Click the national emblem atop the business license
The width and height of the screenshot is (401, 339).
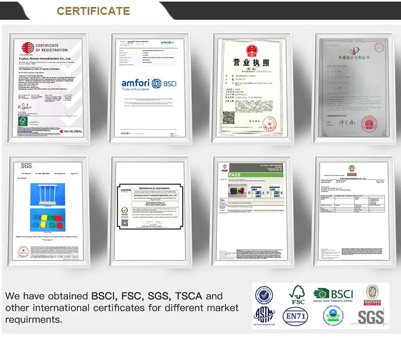coord(252,51)
